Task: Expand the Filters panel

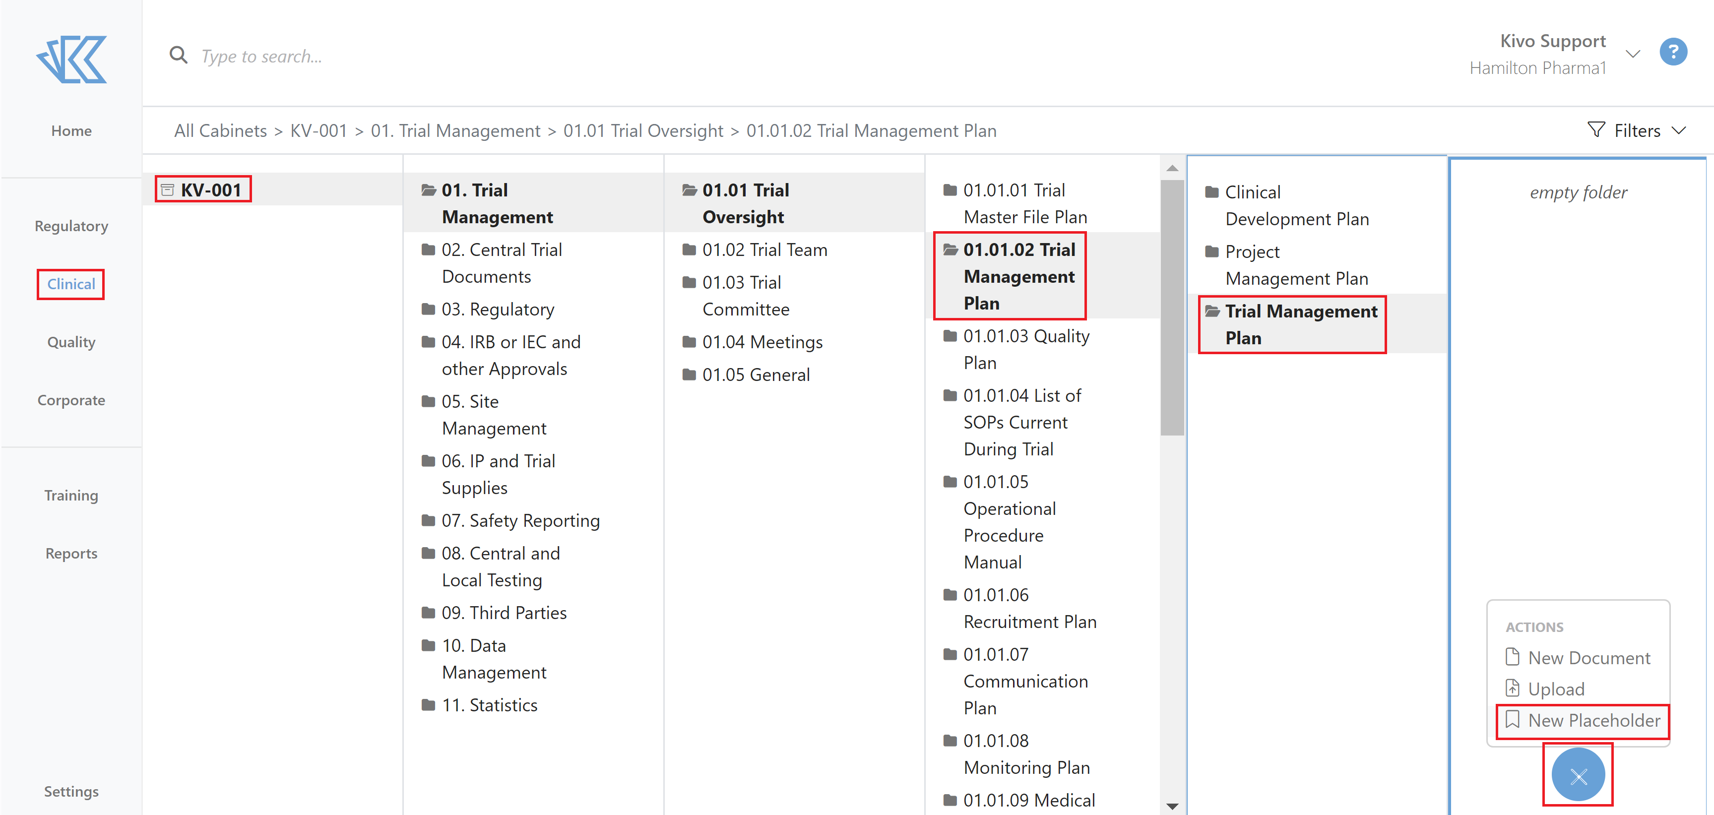Action: pyautogui.click(x=1638, y=130)
